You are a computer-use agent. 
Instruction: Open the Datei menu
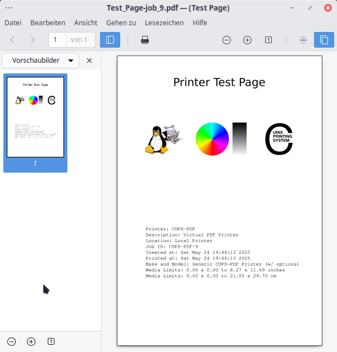click(13, 23)
